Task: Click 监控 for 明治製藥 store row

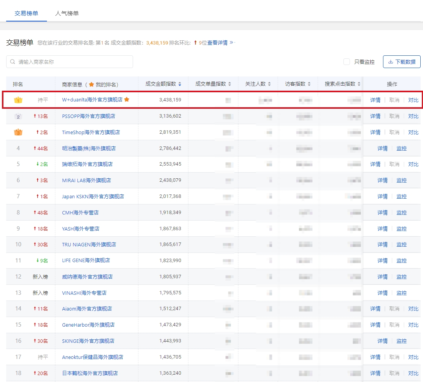Action: pos(401,148)
